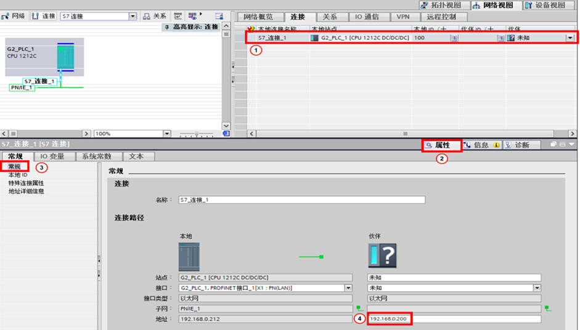Select the G2_PLC_1 CPU module icon
Image resolution: width=580 pixels, height=330 pixels.
coord(65,57)
